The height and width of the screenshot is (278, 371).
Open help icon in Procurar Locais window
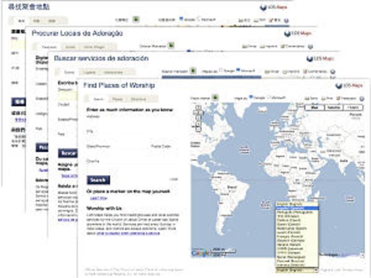310,47
